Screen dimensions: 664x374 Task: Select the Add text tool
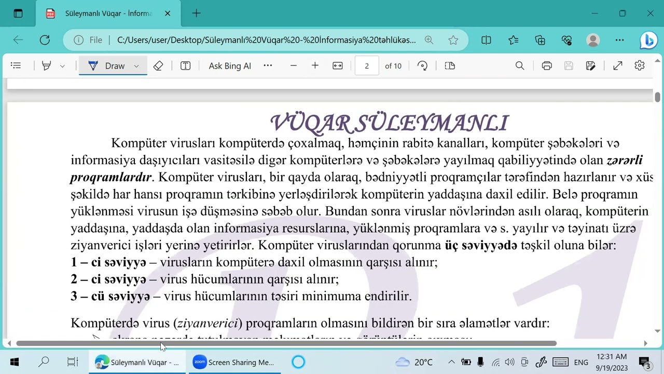(185, 65)
